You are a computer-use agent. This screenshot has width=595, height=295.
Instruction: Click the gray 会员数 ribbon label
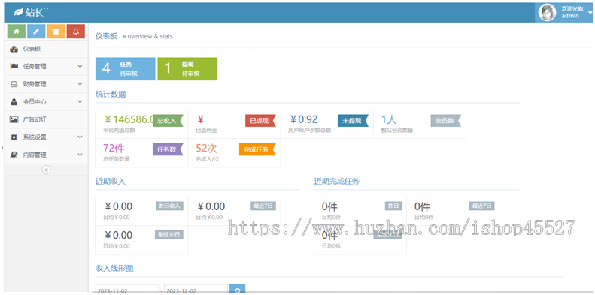coord(445,121)
